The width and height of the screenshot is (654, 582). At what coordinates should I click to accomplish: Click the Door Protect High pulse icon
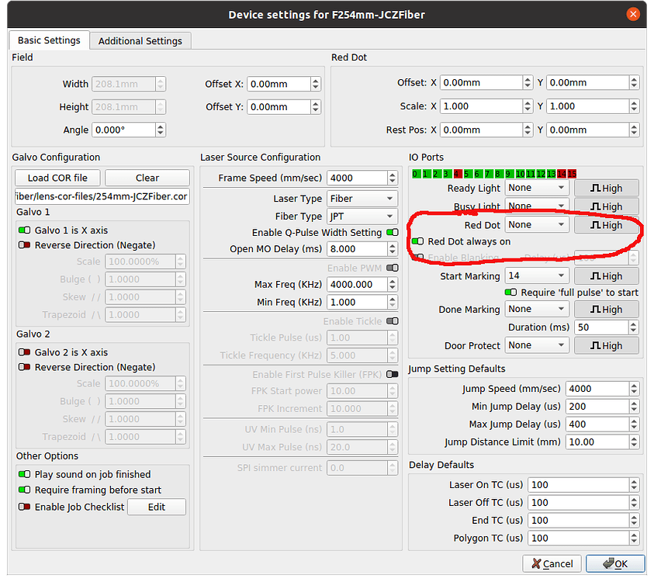pos(606,345)
